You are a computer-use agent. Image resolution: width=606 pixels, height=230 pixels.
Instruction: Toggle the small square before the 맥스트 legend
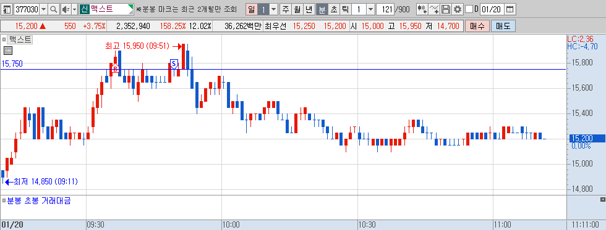[4, 39]
